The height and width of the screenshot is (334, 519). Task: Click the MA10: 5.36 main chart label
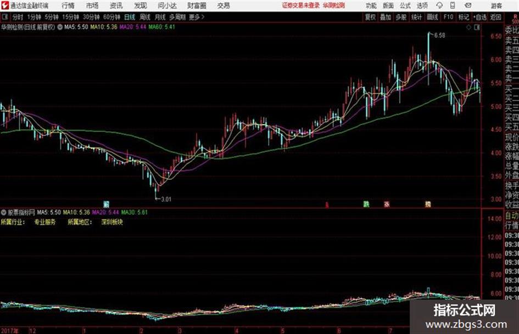tap(104, 27)
